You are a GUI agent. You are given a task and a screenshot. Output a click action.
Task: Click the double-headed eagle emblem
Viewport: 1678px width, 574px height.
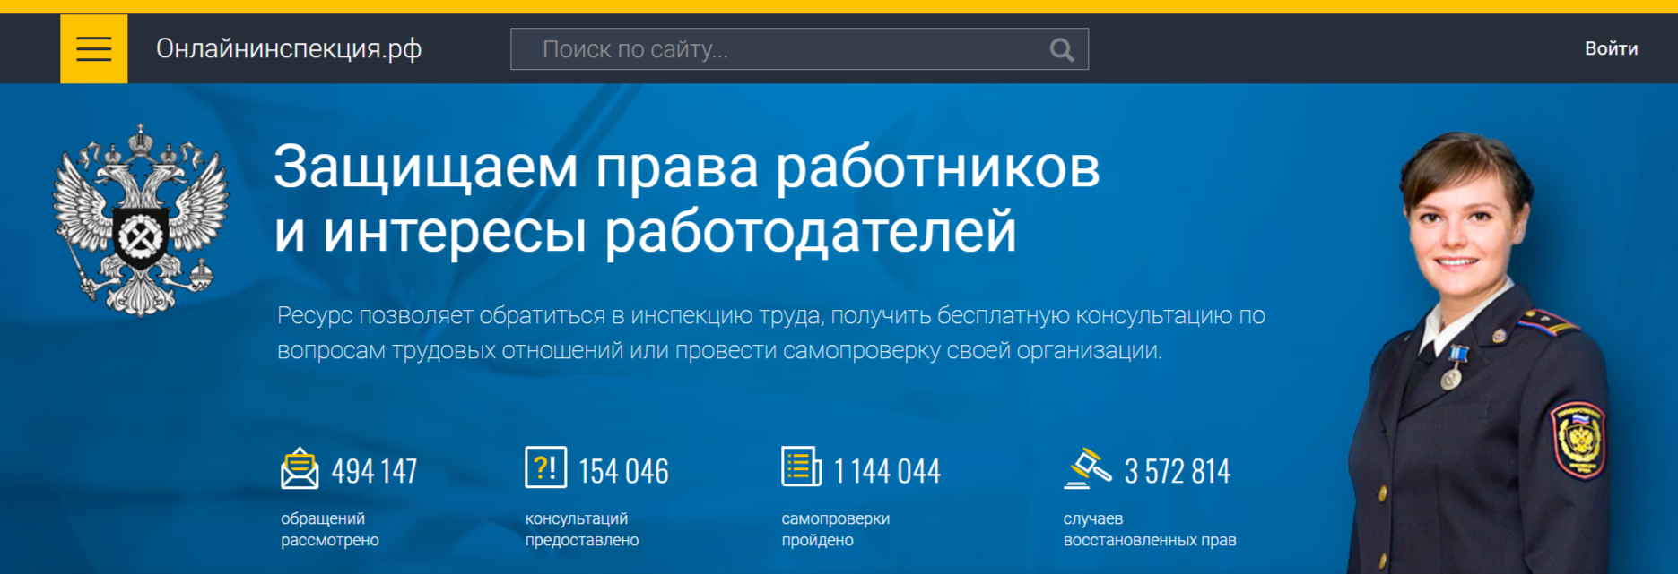(140, 220)
